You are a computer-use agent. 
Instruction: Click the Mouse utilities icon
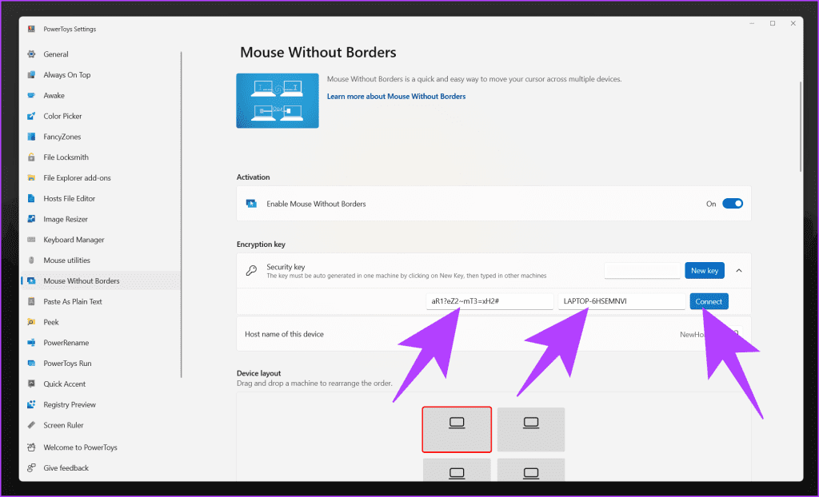(31, 260)
